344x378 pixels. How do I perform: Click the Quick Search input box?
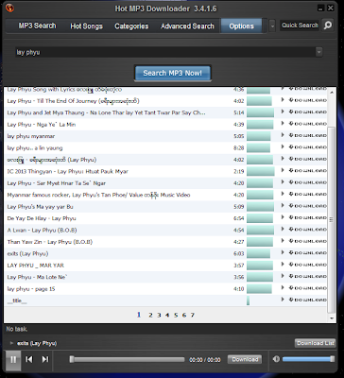(x=300, y=26)
